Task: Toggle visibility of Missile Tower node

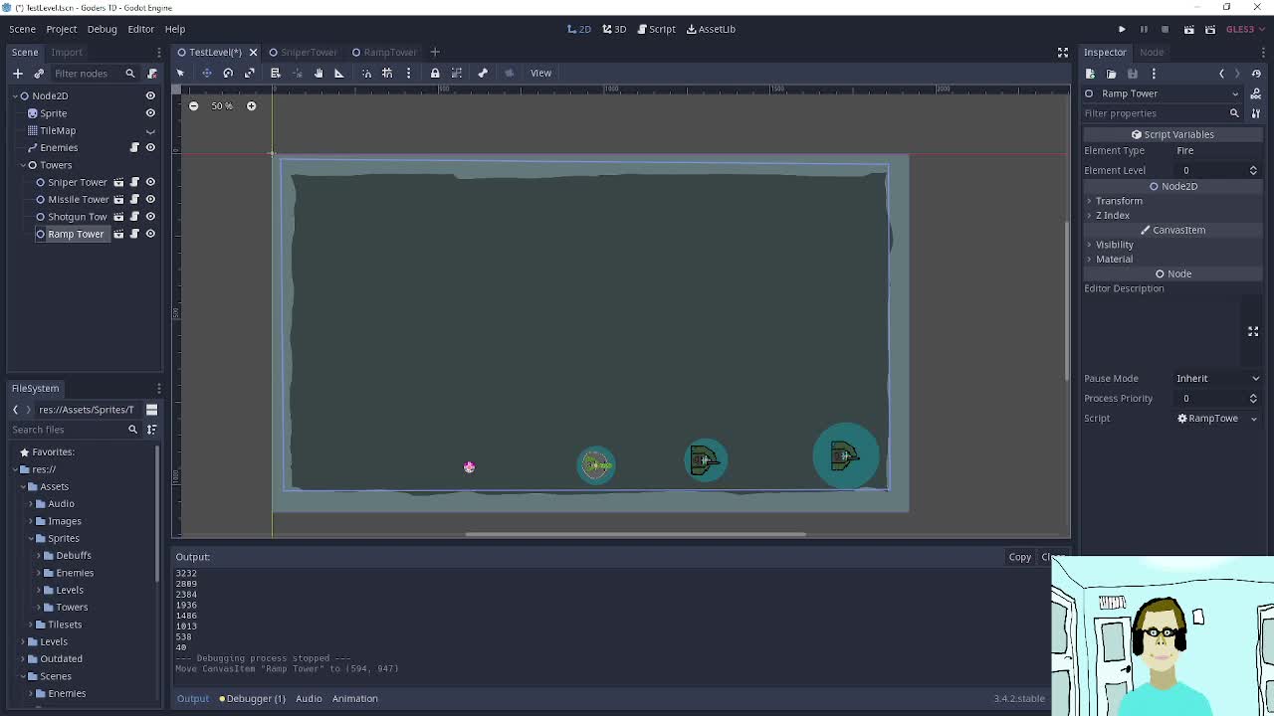Action: pyautogui.click(x=150, y=199)
